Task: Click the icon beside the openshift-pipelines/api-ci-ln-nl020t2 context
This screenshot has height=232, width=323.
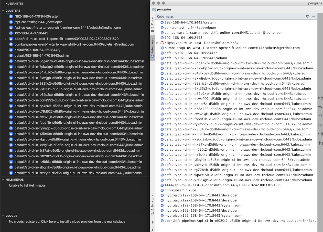Action: (162, 221)
